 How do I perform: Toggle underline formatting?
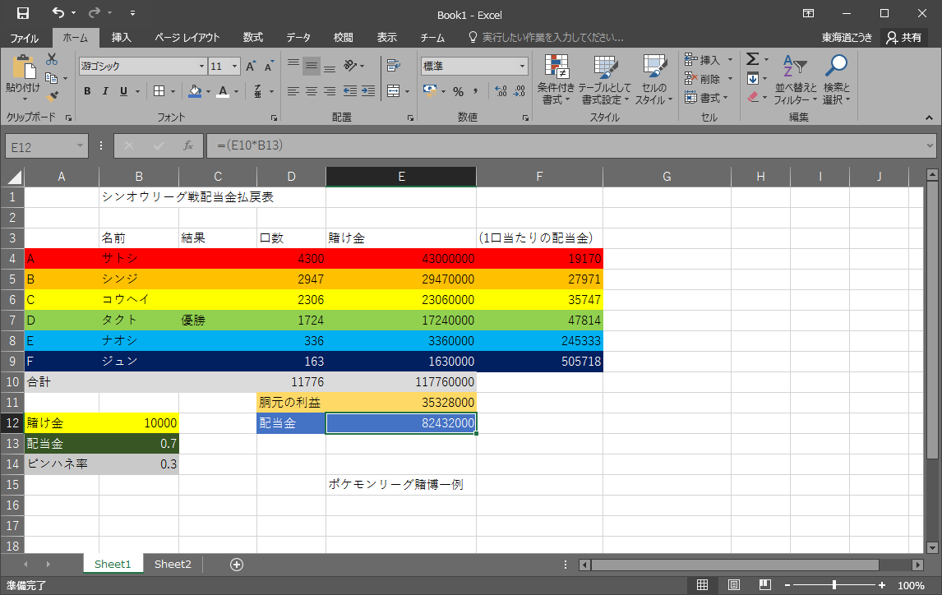[x=123, y=91]
